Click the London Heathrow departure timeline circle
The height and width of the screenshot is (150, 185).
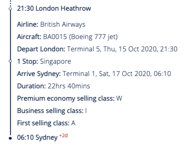pyautogui.click(x=10, y=9)
